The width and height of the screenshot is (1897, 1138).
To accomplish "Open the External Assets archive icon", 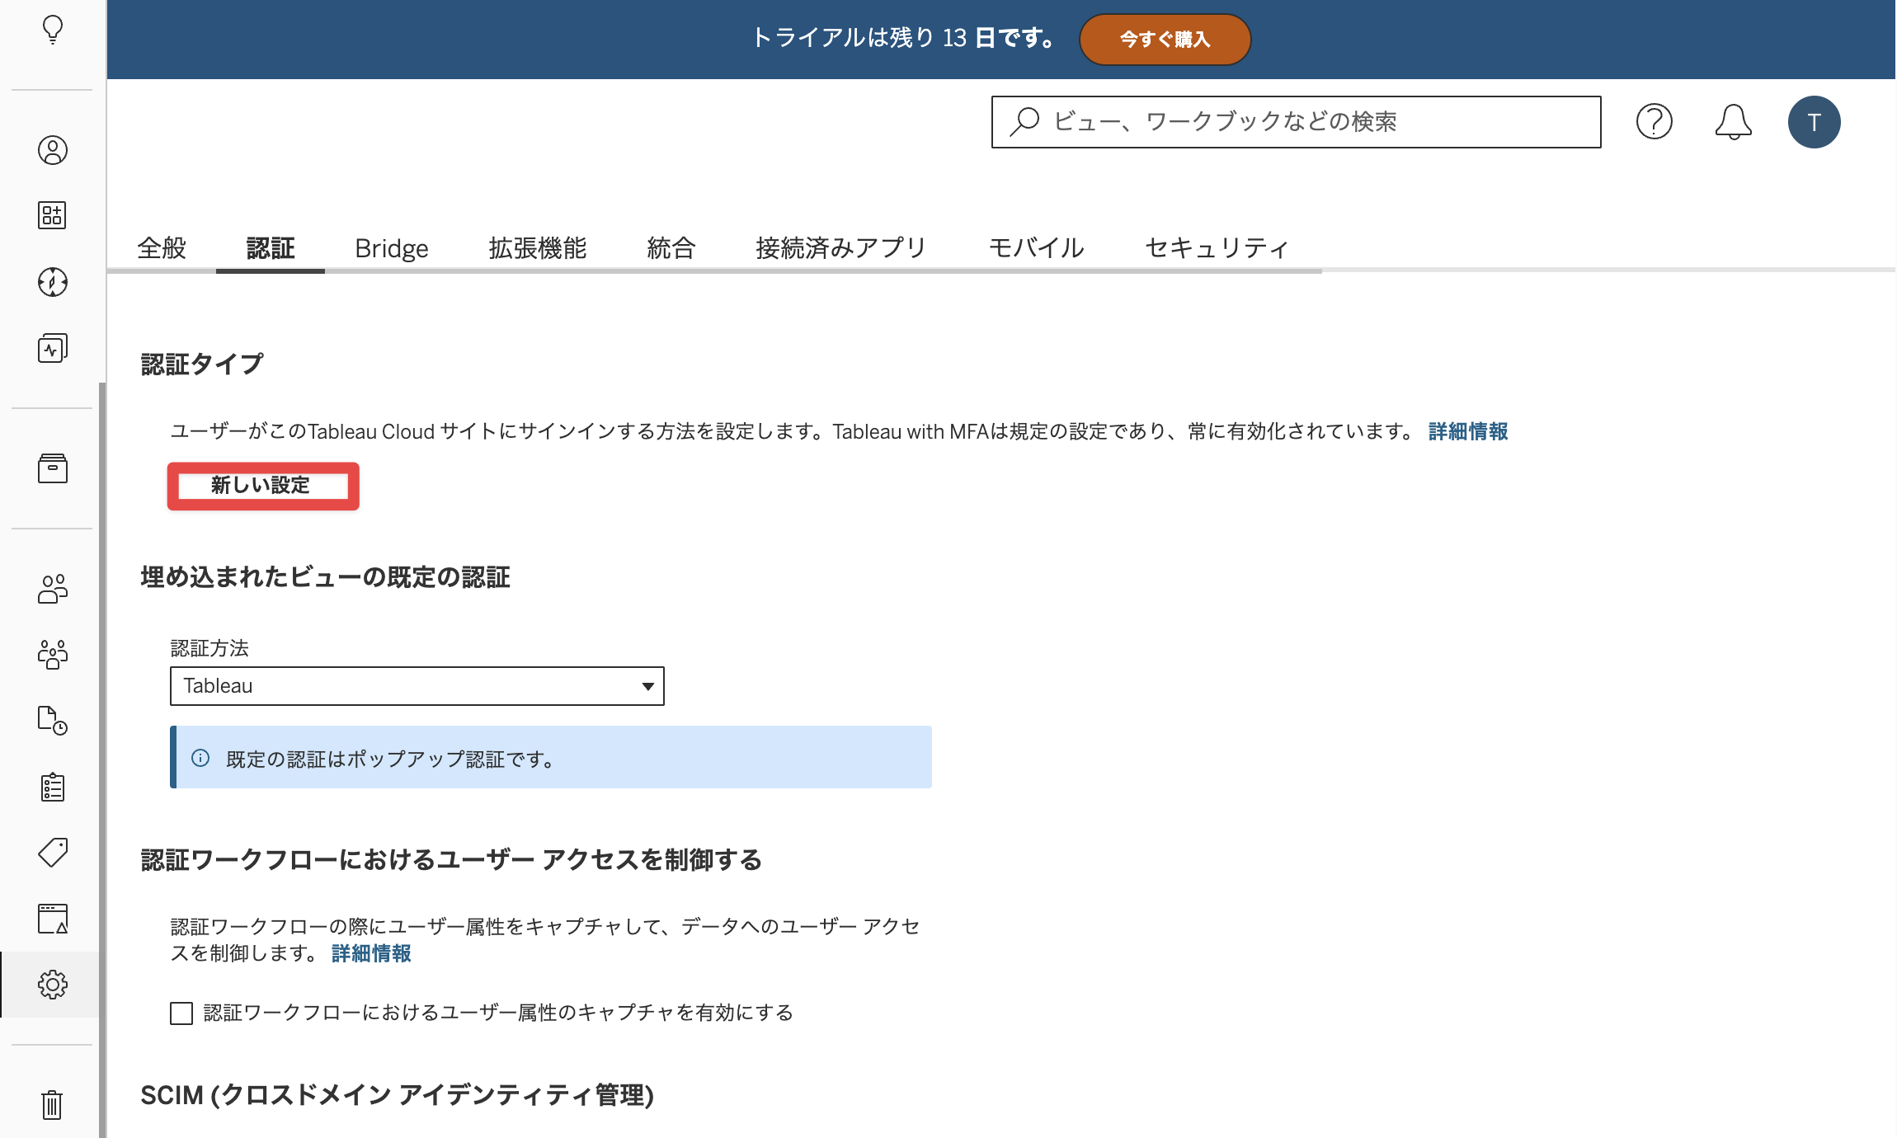I will [x=53, y=468].
